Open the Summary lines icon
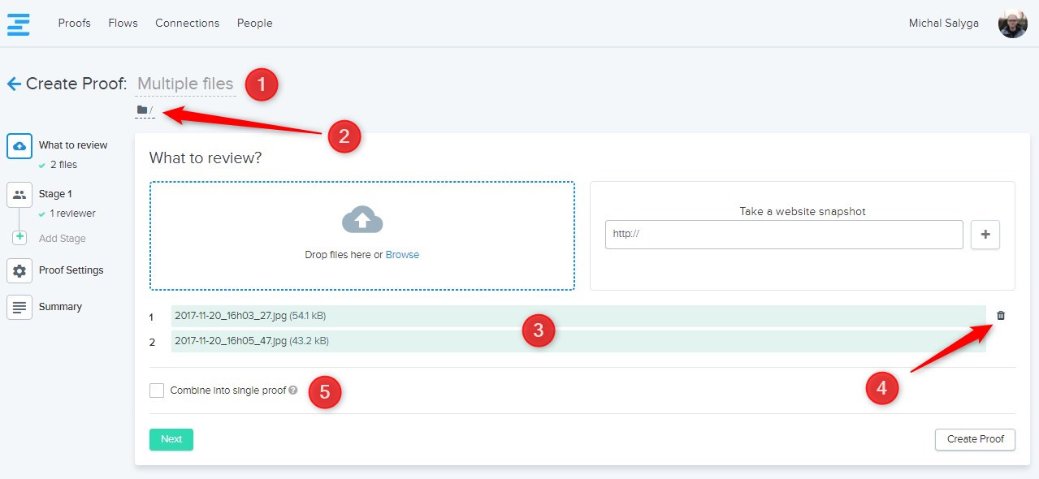Image resolution: width=1039 pixels, height=479 pixels. [x=19, y=307]
